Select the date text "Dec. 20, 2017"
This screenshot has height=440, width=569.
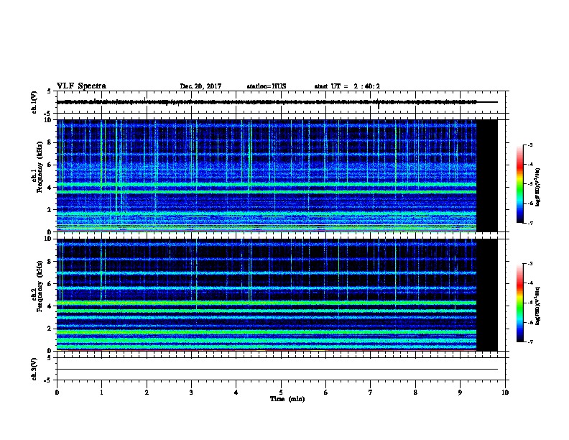[200, 86]
